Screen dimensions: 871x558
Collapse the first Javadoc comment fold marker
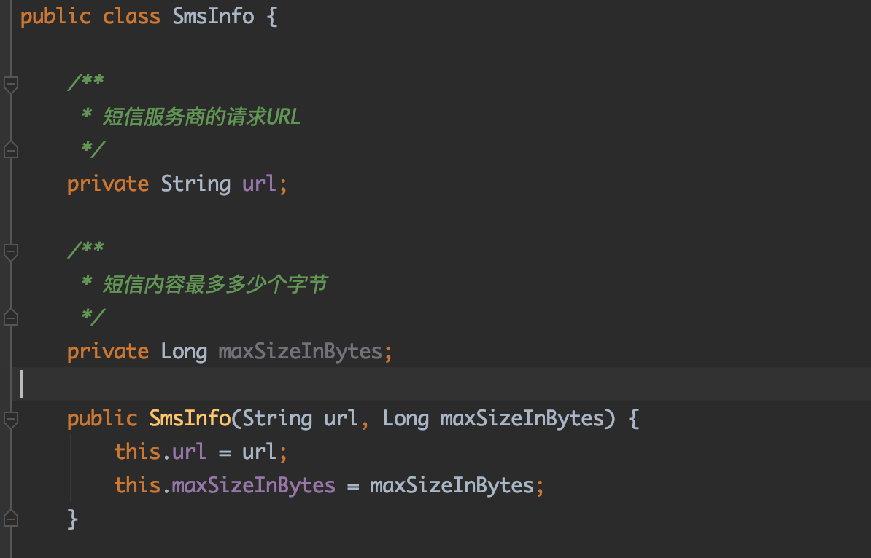pyautogui.click(x=10, y=84)
